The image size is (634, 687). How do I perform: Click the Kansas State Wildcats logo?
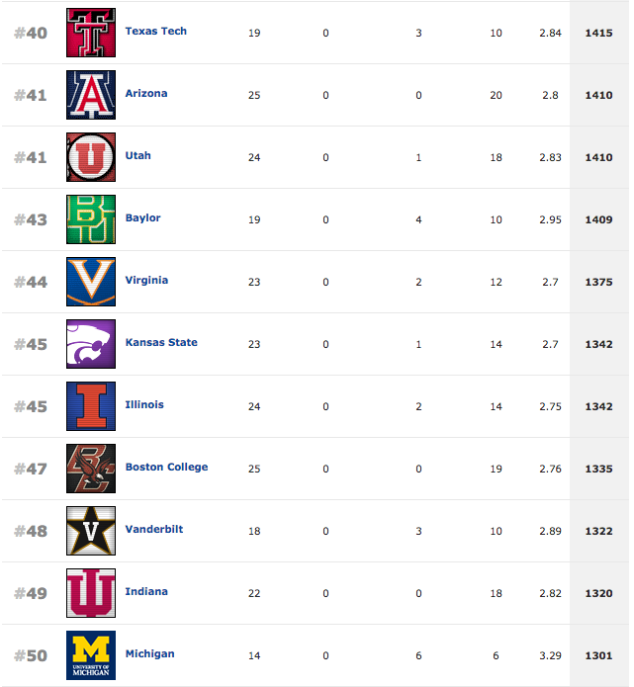point(91,344)
